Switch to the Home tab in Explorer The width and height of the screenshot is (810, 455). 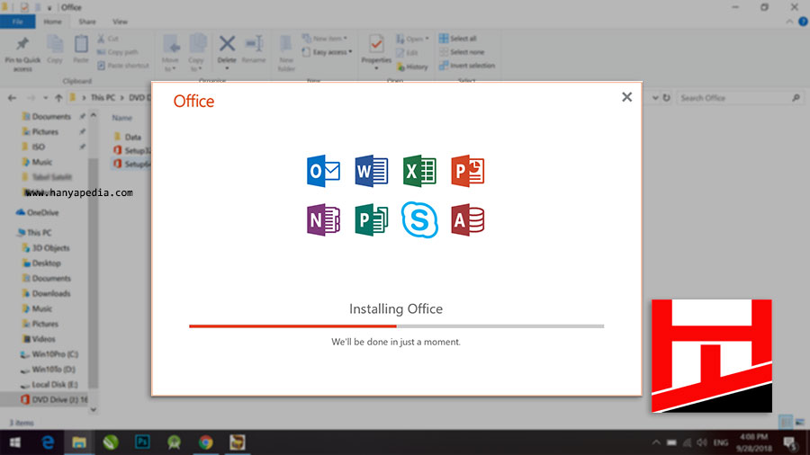pyautogui.click(x=52, y=22)
